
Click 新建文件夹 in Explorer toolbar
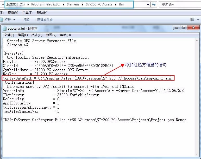(45, 19)
